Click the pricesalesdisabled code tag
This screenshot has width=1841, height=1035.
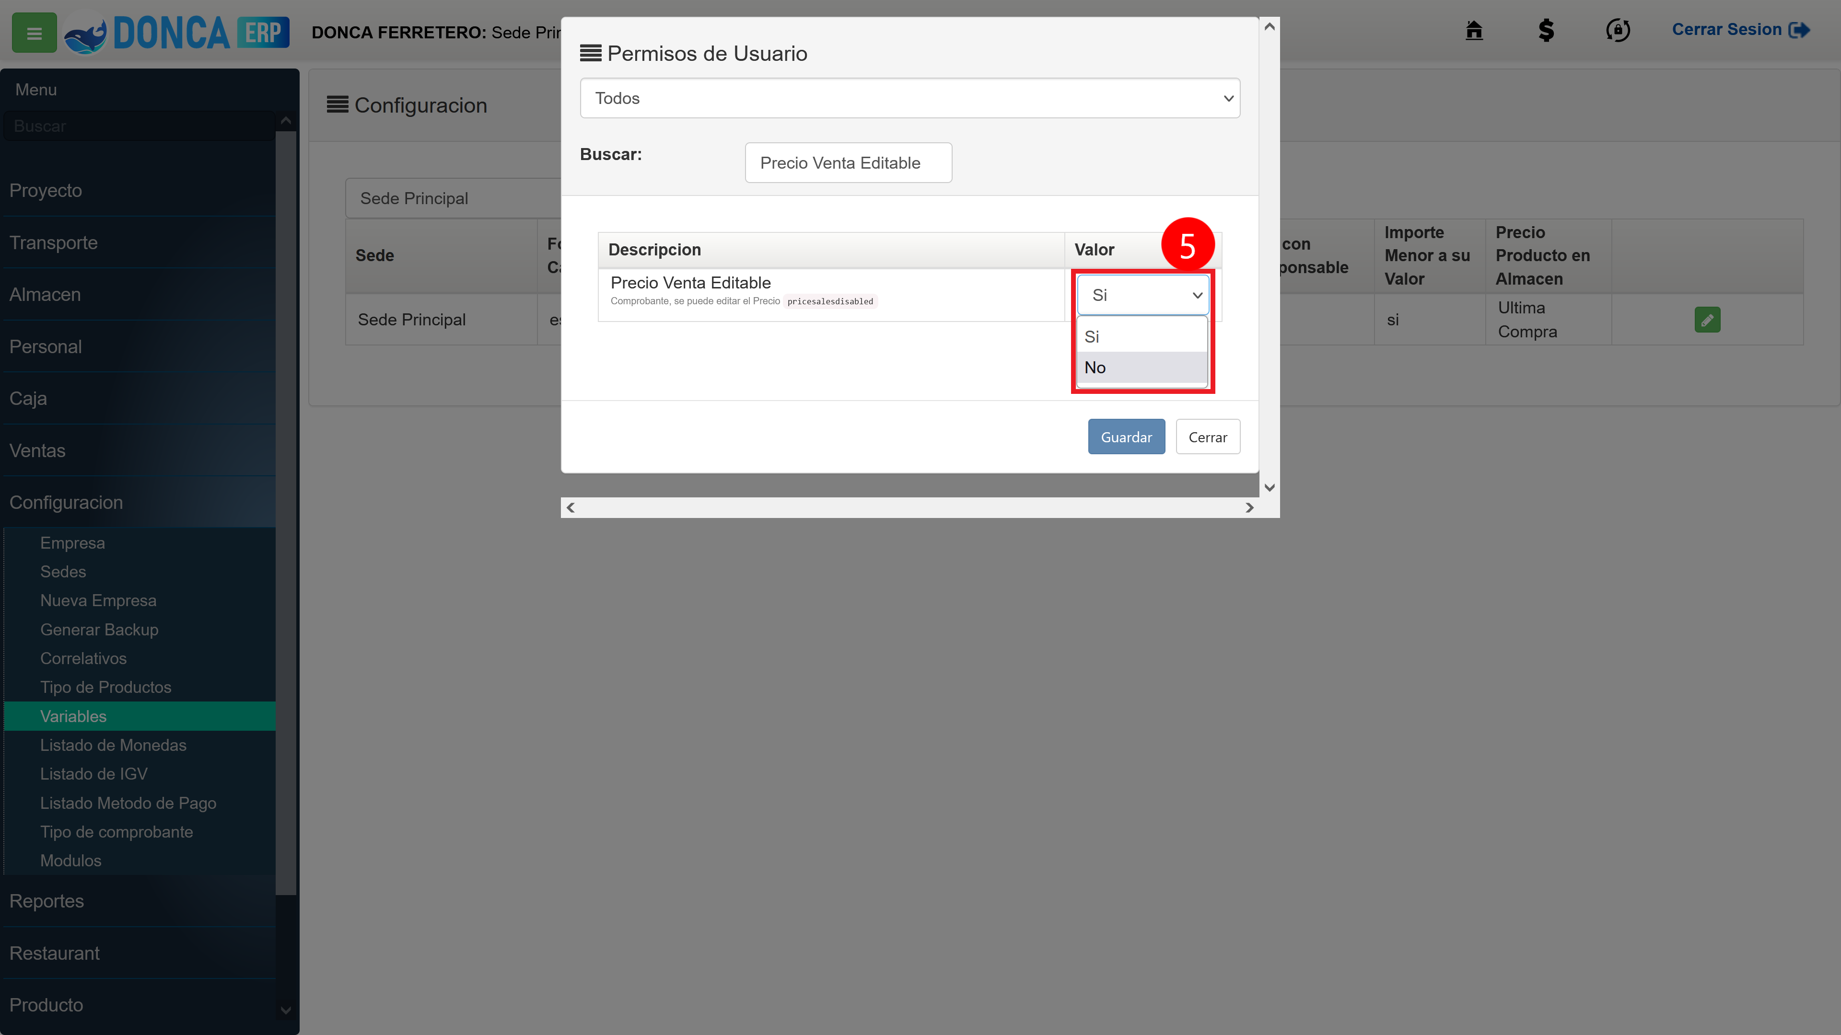tap(830, 301)
